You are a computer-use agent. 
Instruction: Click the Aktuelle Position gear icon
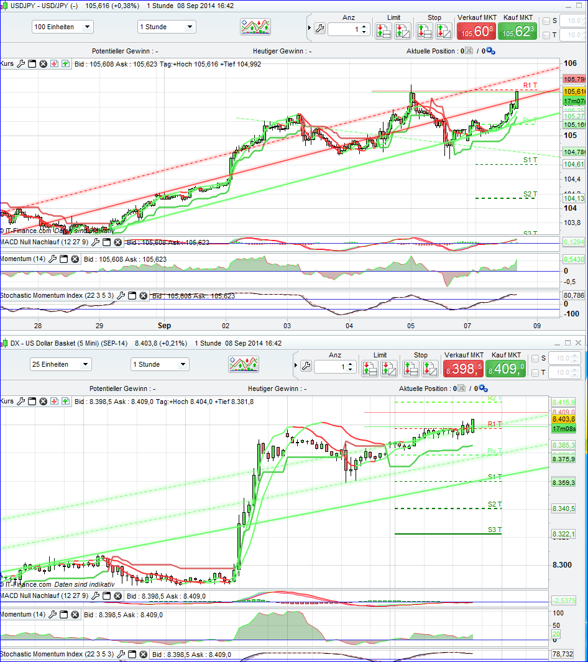[491, 50]
